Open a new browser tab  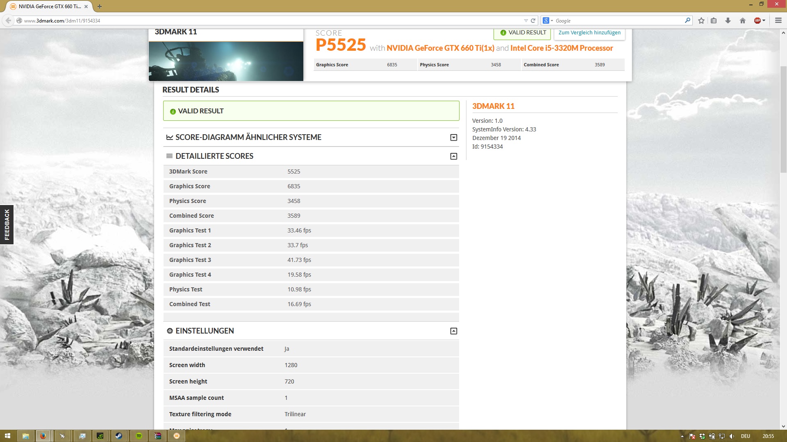[x=100, y=7]
